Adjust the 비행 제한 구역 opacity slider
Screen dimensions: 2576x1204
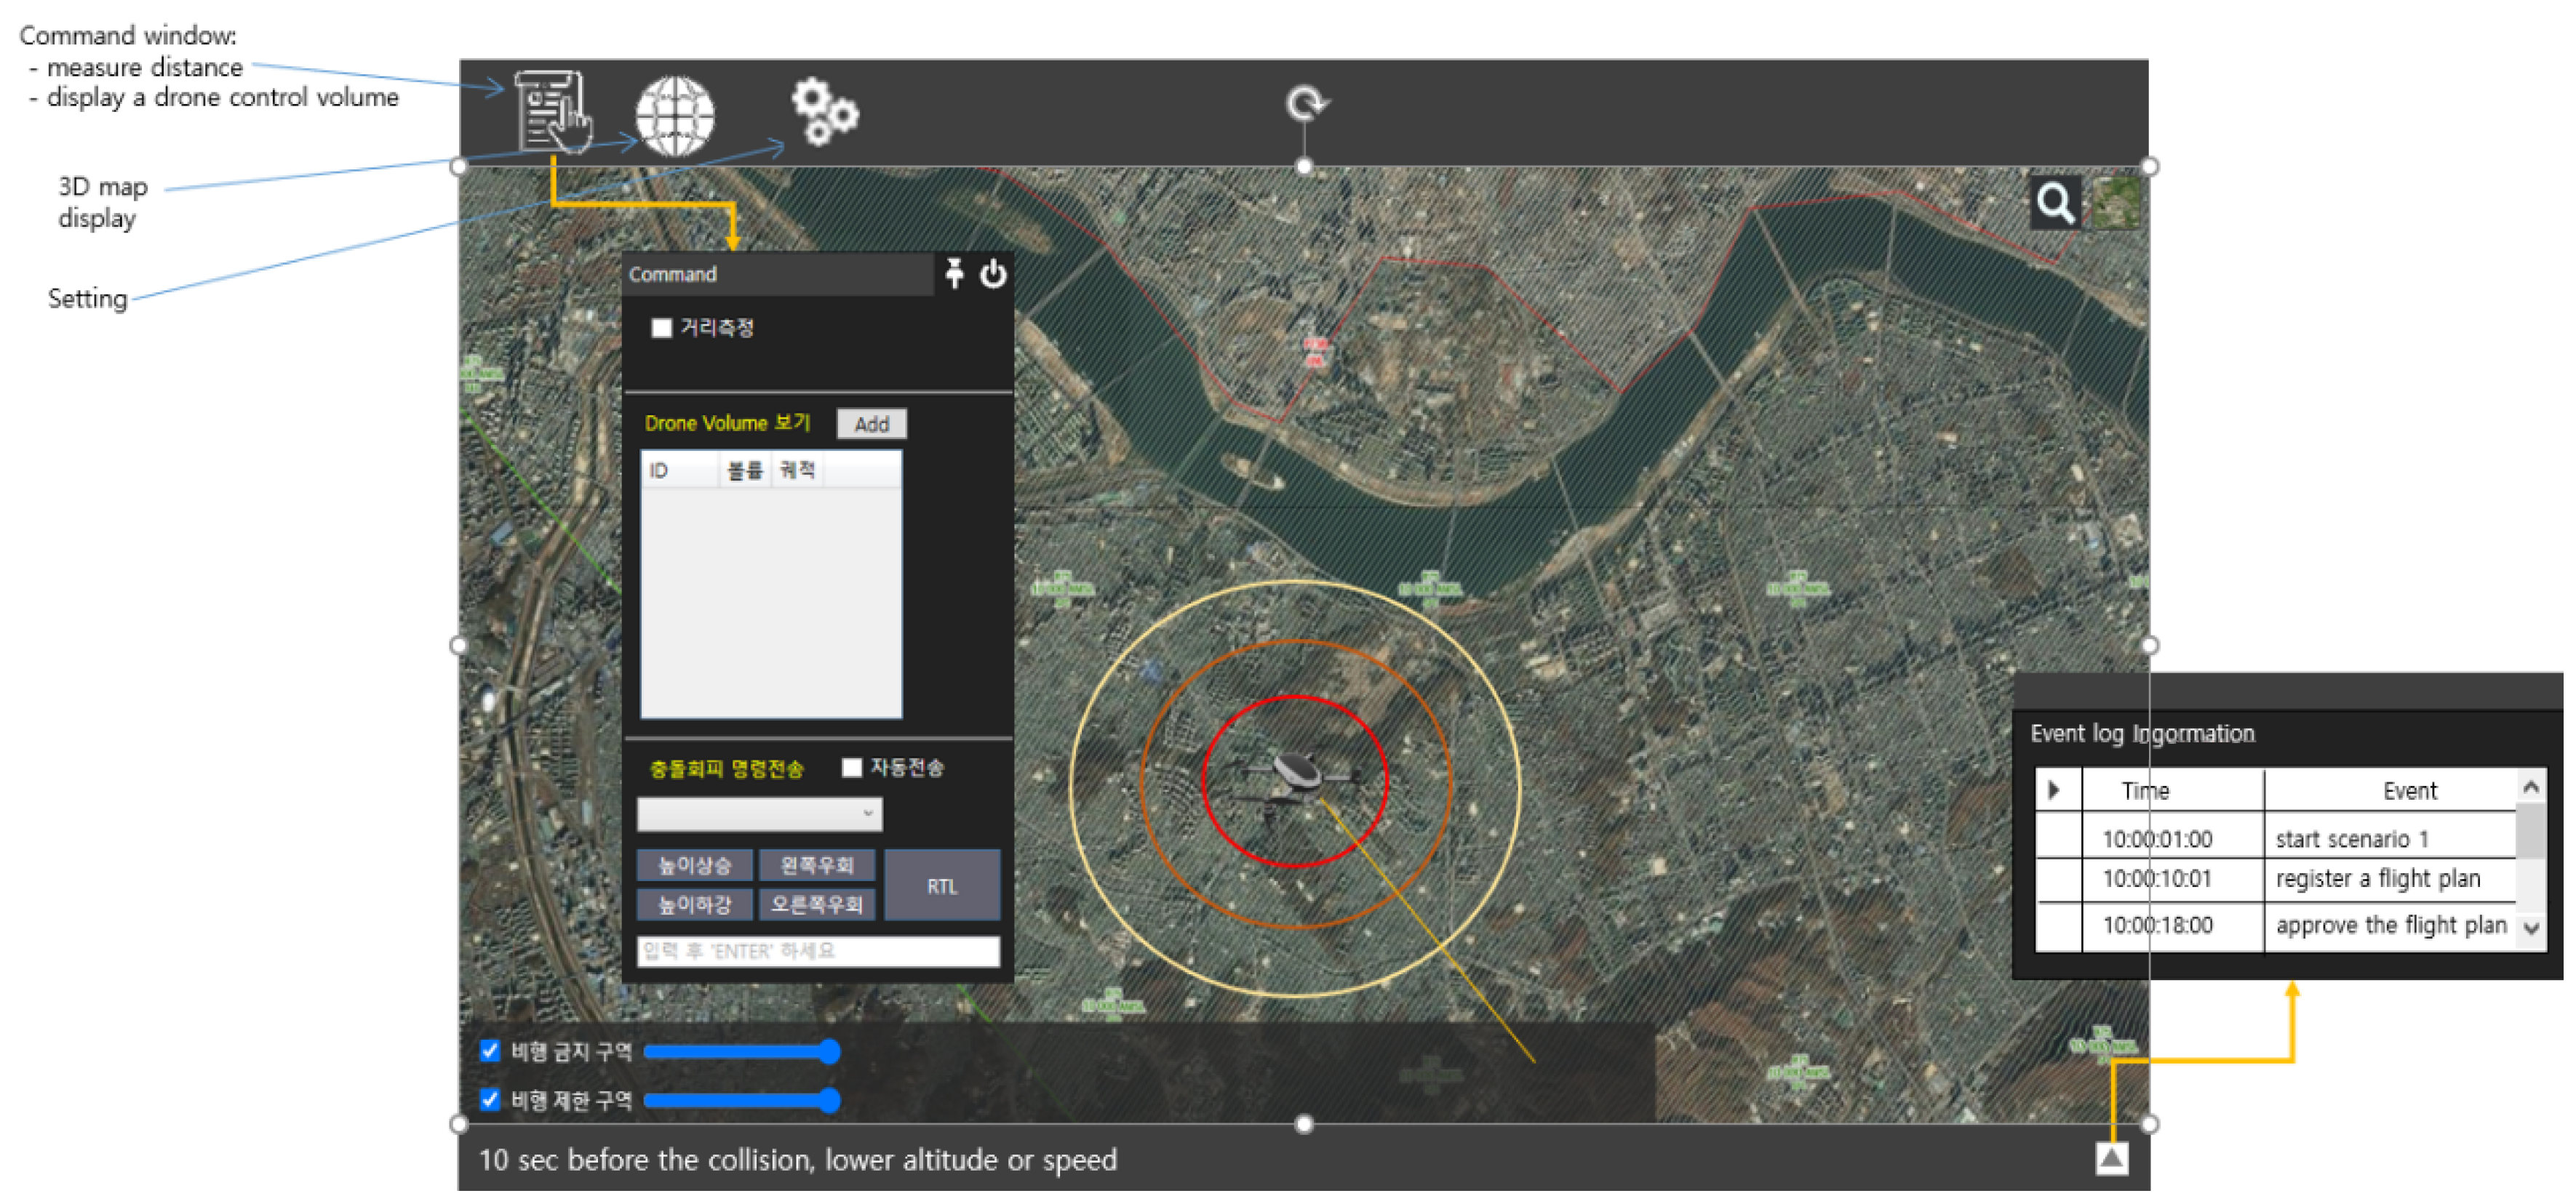click(828, 1100)
